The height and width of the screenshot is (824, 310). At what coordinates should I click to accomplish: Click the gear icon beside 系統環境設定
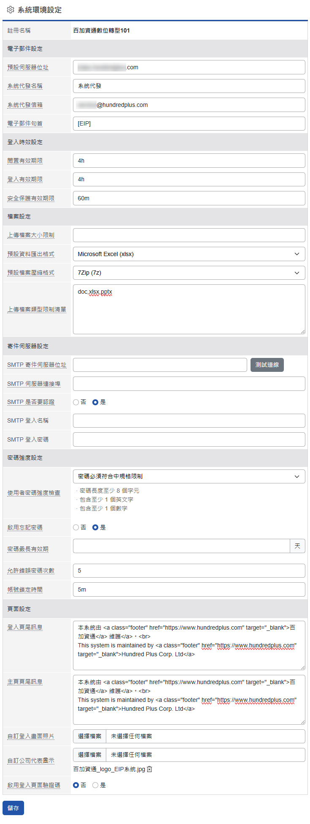[x=11, y=10]
